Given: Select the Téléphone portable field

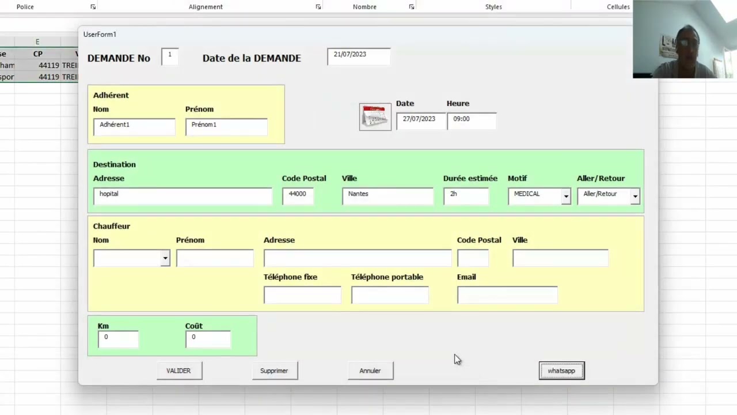Looking at the screenshot, I should coord(390,295).
